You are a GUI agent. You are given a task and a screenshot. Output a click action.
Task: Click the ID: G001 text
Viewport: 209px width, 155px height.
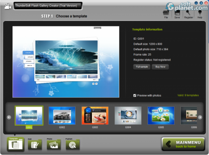click(139, 39)
